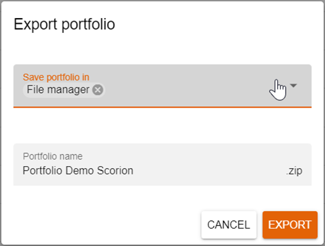This screenshot has height=246, width=325.
Task: Click blank dialog space between the two fields
Action: [162, 126]
